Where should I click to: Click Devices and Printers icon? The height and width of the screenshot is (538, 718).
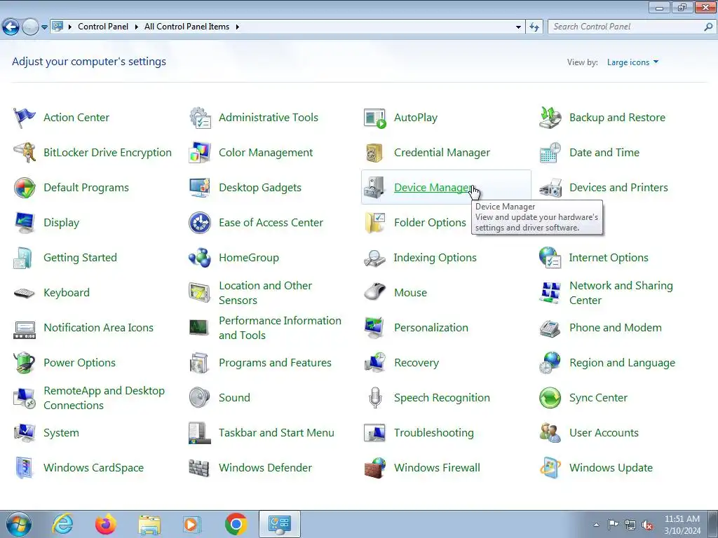point(550,188)
